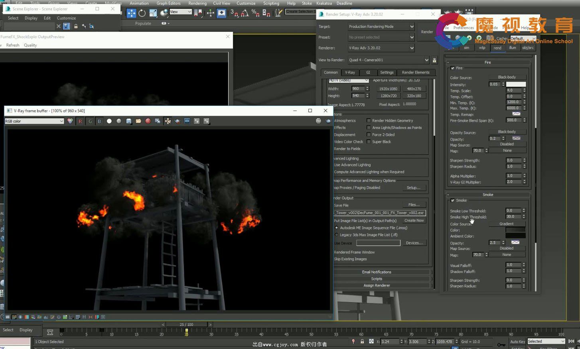Viewport: 580px width, 349px height.
Task: Enable Super Black checkbox
Action: 369,142
